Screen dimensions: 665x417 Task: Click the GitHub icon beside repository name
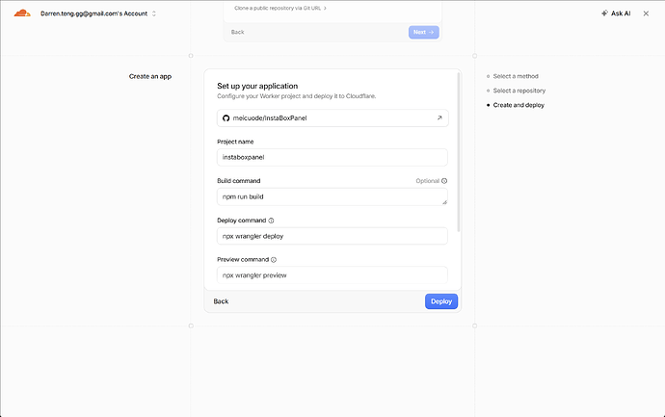[x=226, y=118]
